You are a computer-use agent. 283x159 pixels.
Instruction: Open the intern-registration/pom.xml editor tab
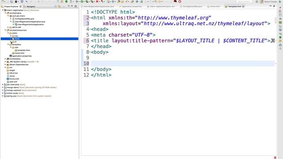161,7
